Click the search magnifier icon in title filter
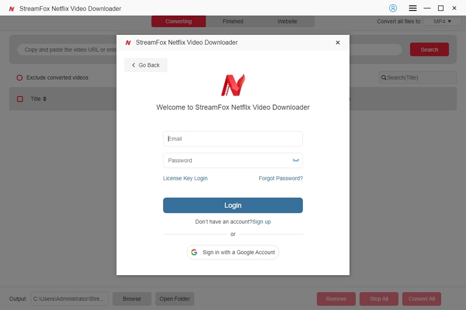This screenshot has height=310, width=466. [383, 78]
